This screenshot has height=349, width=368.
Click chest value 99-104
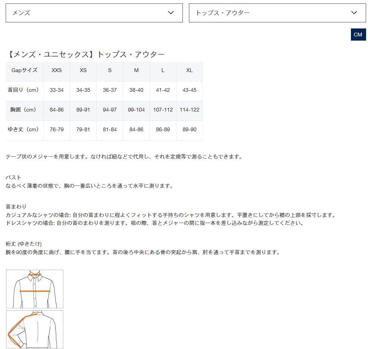click(x=136, y=110)
